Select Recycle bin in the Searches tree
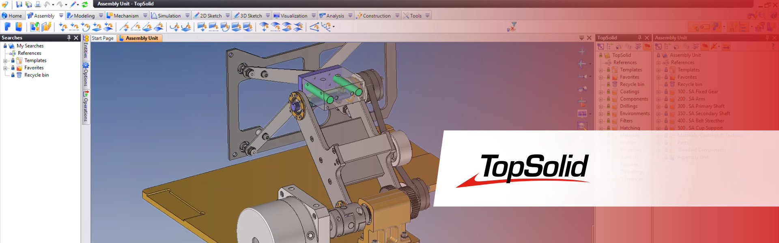The height and width of the screenshot is (243, 779). click(36, 75)
